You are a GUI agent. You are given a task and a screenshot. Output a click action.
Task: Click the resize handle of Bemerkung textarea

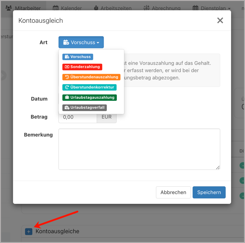pos(218,167)
